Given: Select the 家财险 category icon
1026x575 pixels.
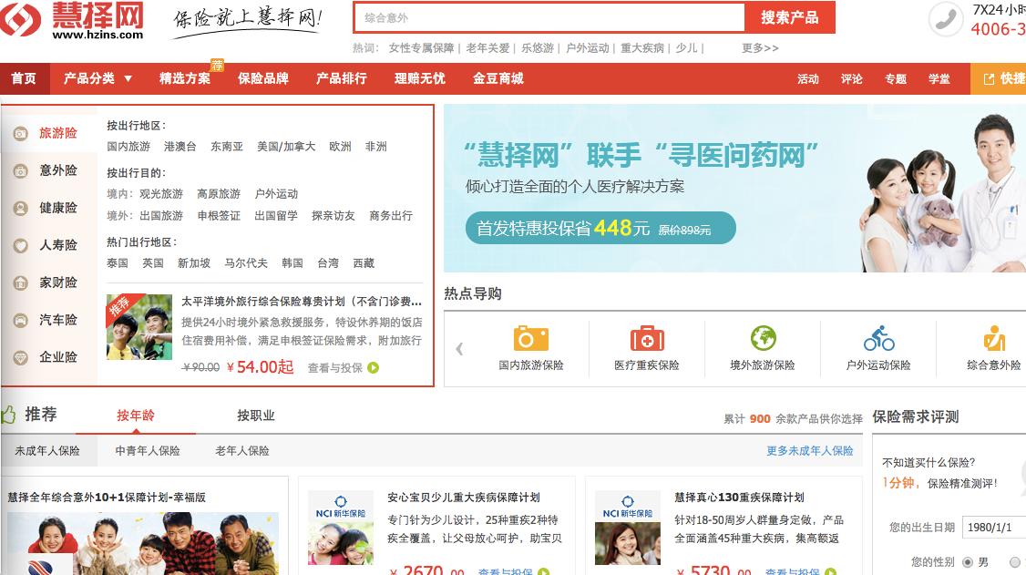Looking at the screenshot, I should (x=21, y=282).
